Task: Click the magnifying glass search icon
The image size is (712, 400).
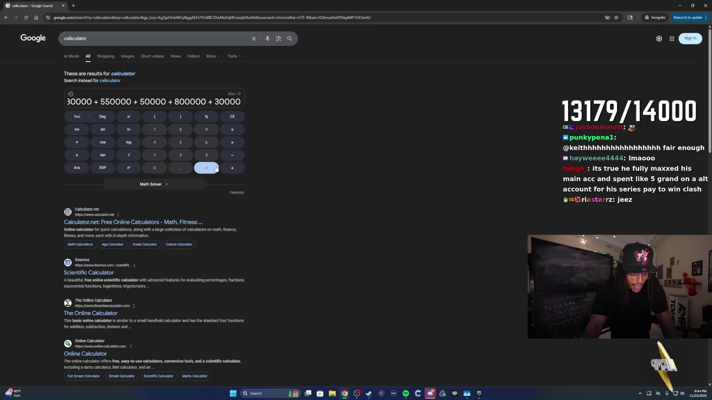Action: pyautogui.click(x=289, y=38)
